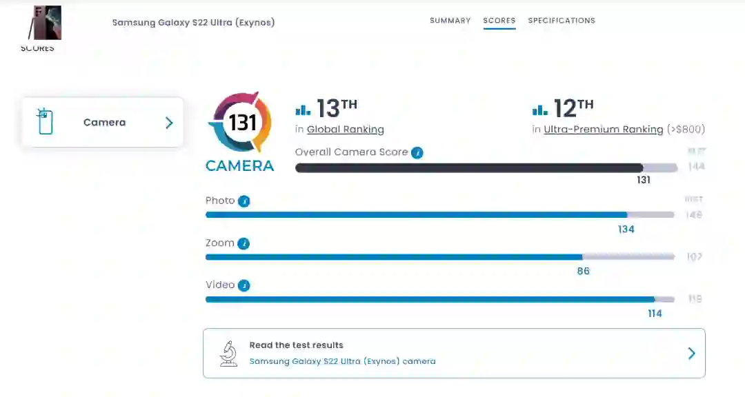Open the Global Ranking link
The width and height of the screenshot is (745, 397).
(345, 130)
